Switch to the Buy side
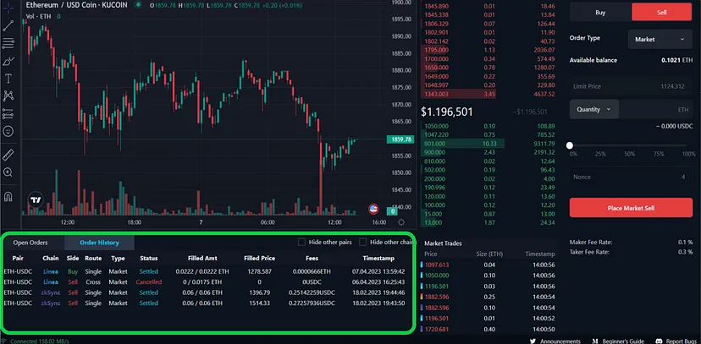Screen dimensions: 701x344 click(600, 12)
